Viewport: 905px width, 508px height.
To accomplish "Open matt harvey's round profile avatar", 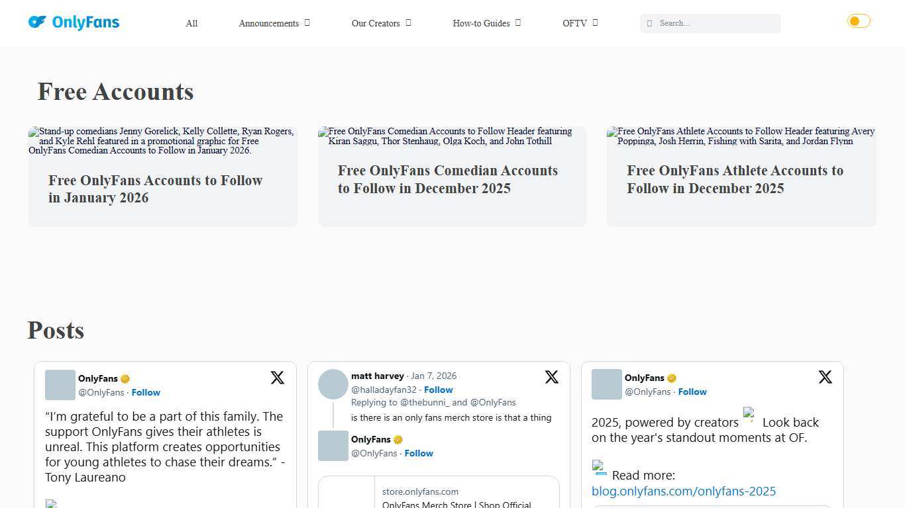I will pos(333,384).
